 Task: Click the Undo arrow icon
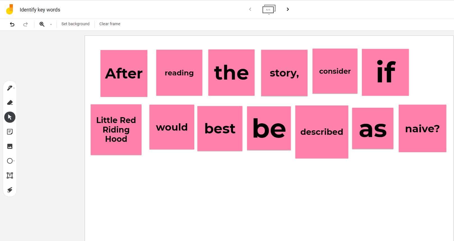tap(12, 24)
